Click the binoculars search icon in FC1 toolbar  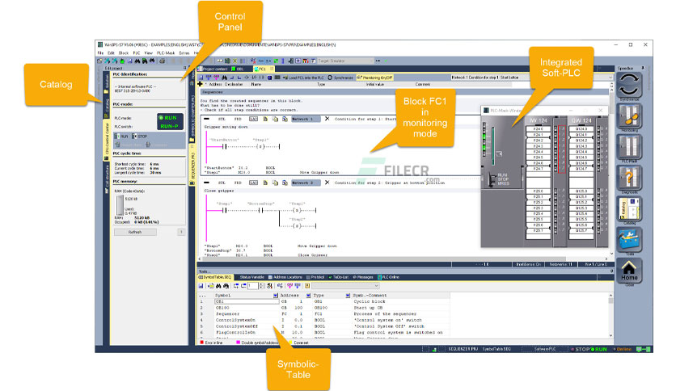[224, 78]
